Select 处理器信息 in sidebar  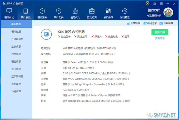coord(17,39)
